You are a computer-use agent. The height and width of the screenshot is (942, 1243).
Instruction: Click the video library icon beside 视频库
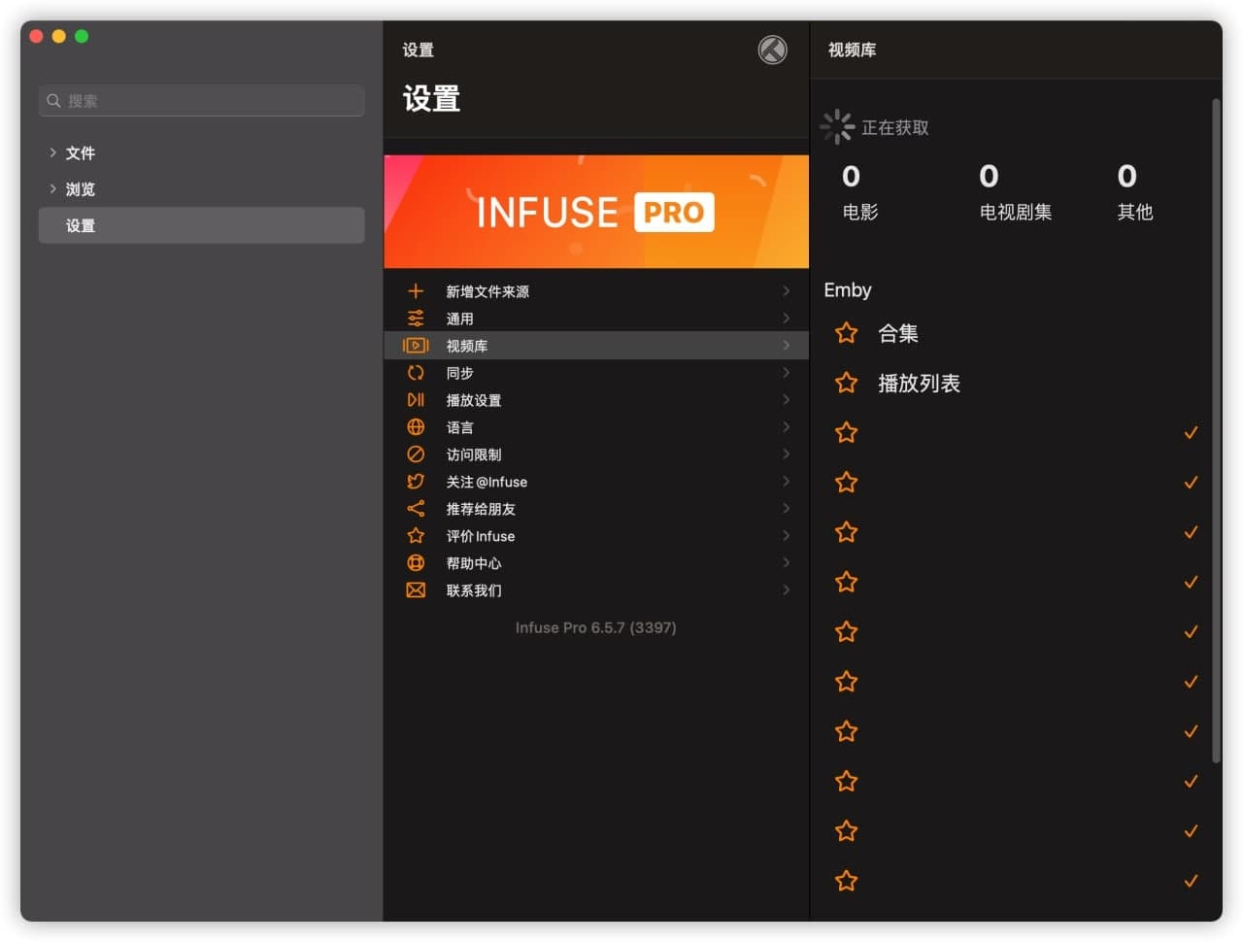pyautogui.click(x=416, y=346)
